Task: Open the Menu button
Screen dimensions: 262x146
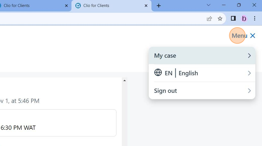Action: 239,36
